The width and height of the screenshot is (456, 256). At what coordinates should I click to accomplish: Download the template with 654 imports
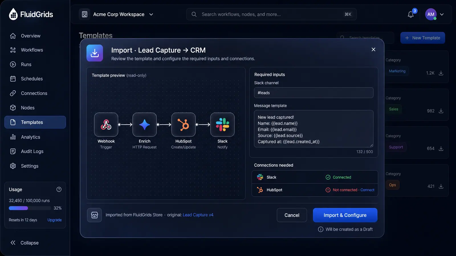[x=441, y=148]
